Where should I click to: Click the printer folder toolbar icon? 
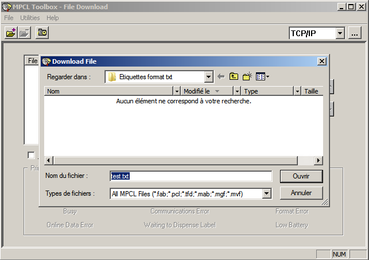[42, 33]
